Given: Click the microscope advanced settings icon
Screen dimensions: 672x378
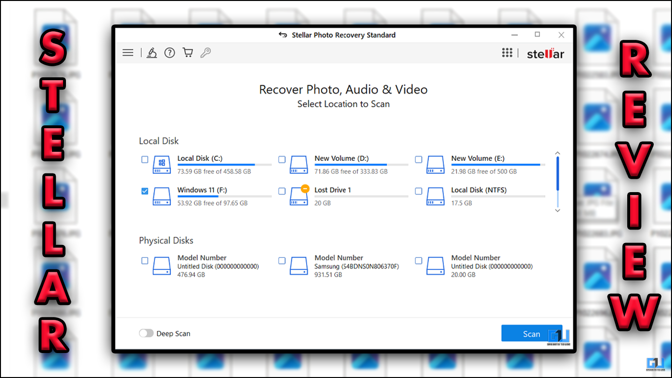Looking at the screenshot, I should 152,53.
